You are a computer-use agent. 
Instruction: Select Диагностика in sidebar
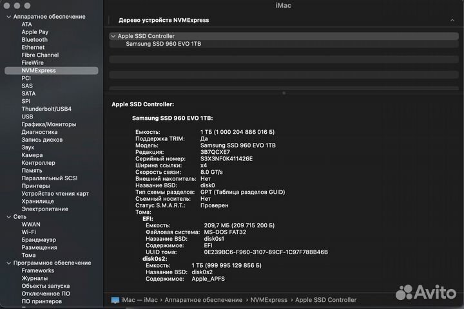39,132
